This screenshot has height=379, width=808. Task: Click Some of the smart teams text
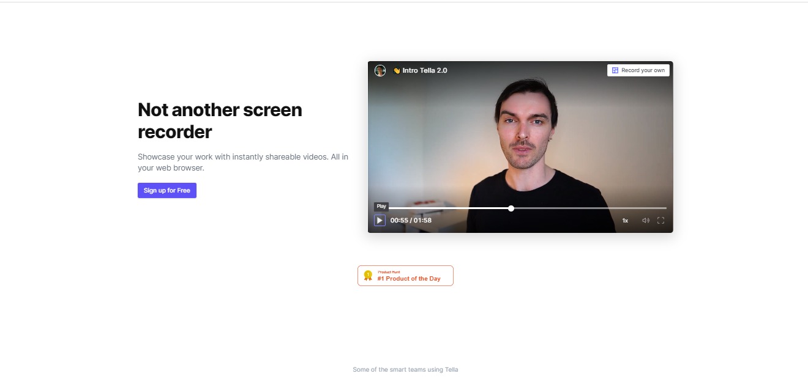[405, 370]
